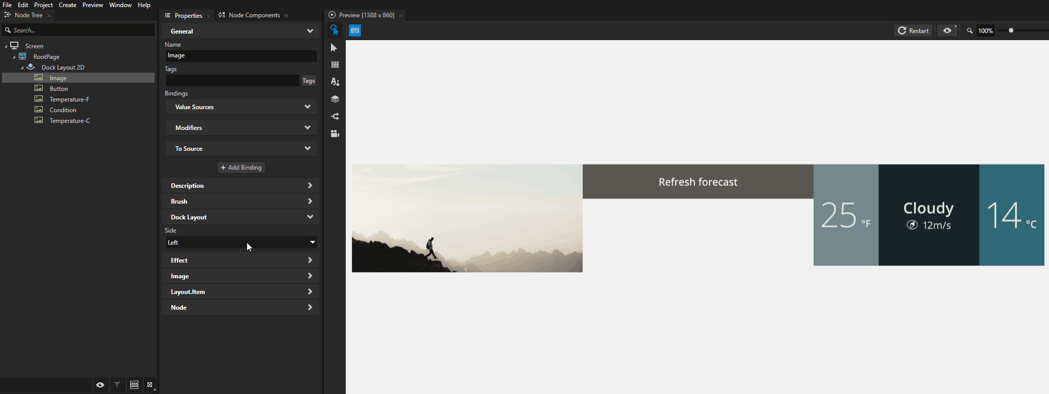
Task: Open the Create menu
Action: 68,5
